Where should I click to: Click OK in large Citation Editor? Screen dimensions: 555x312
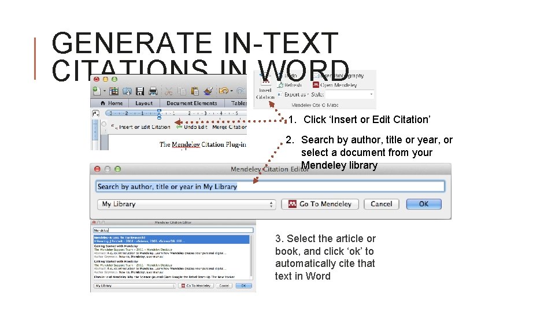click(x=424, y=204)
